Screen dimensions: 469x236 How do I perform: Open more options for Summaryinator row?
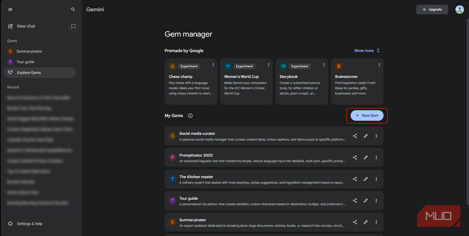[376, 222]
